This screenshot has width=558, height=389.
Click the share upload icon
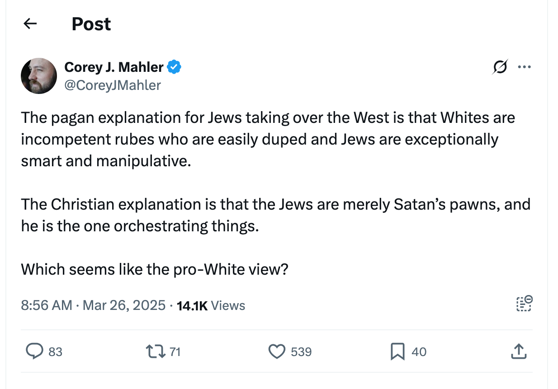(518, 352)
